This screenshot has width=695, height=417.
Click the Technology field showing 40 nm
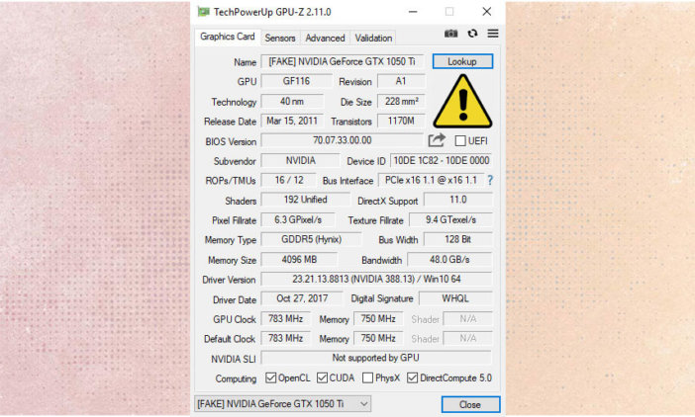292,101
